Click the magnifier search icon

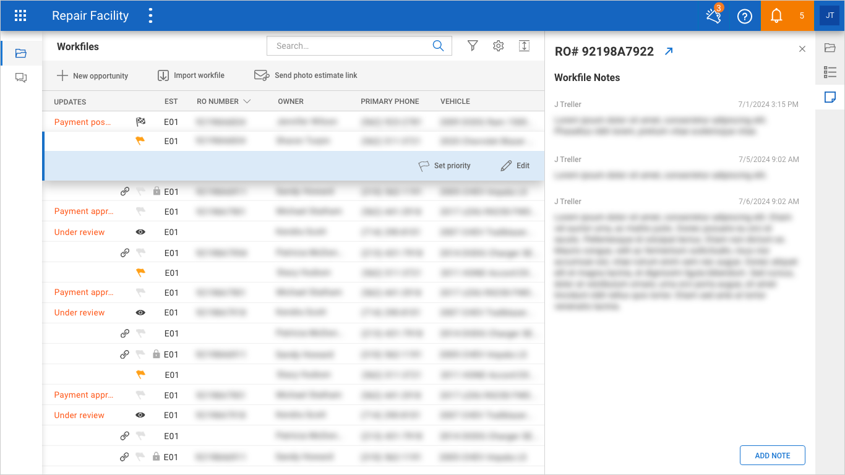(438, 46)
